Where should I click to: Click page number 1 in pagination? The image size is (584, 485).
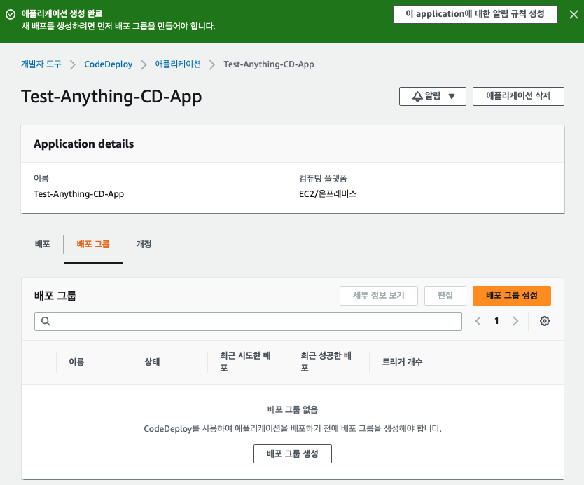click(x=496, y=321)
